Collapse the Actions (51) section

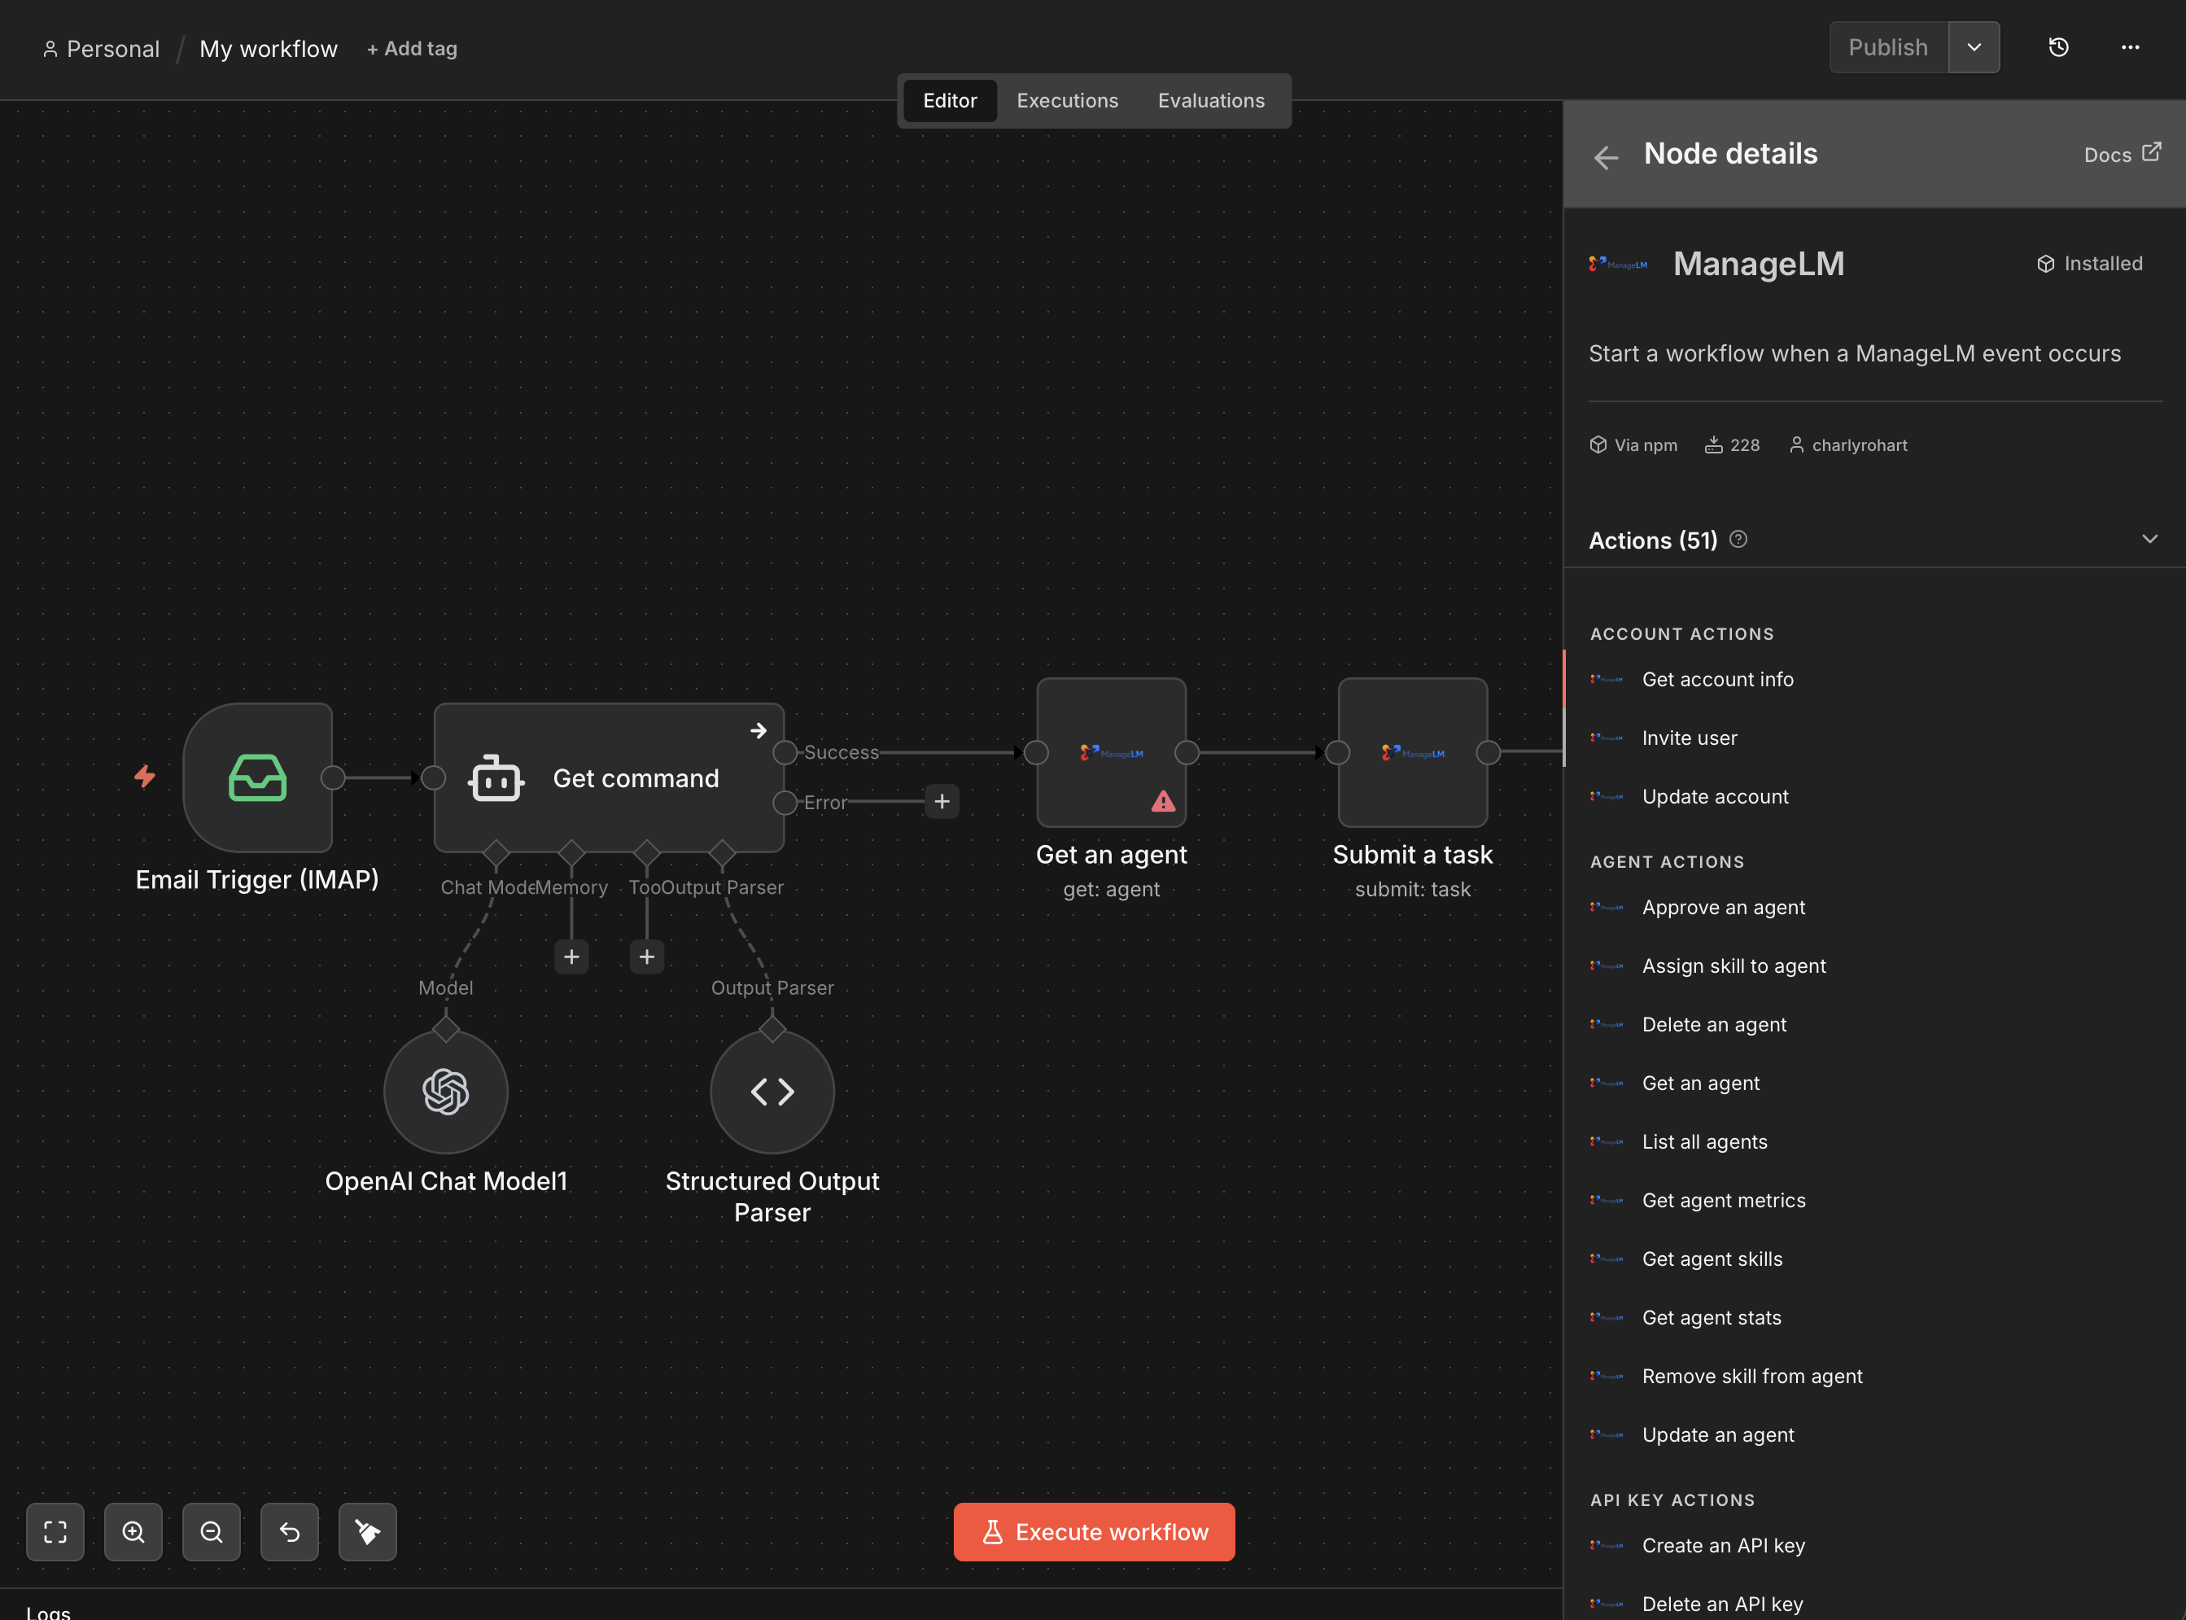2149,540
